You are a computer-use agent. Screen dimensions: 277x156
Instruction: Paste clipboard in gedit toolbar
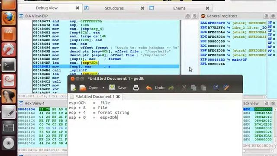(x=203, y=88)
